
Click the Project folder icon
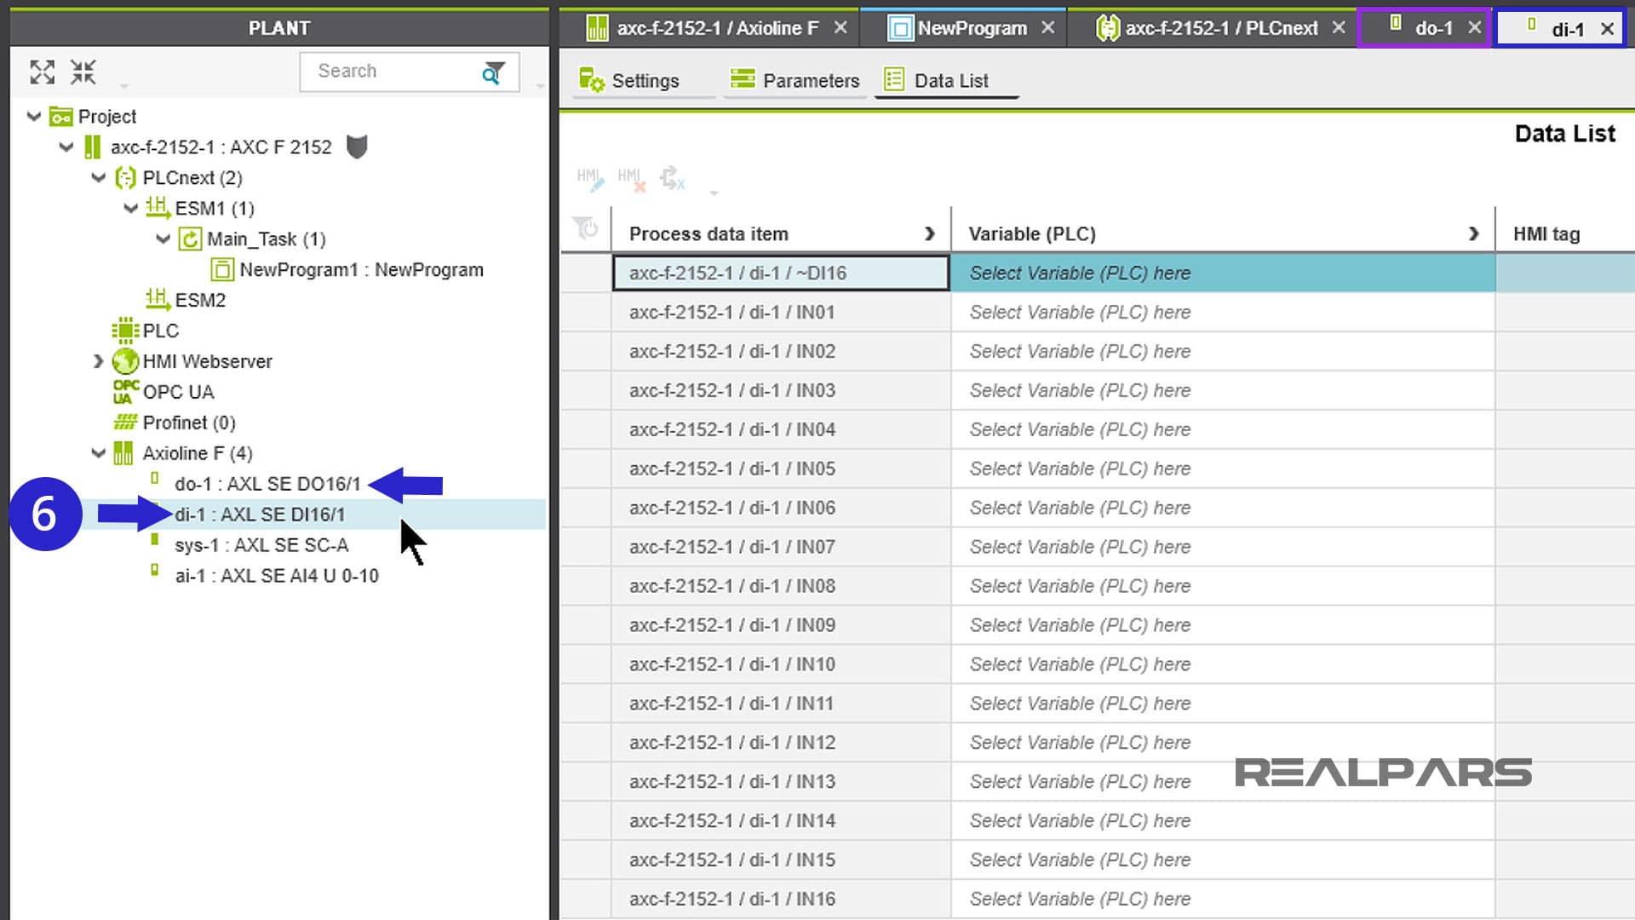[60, 117]
